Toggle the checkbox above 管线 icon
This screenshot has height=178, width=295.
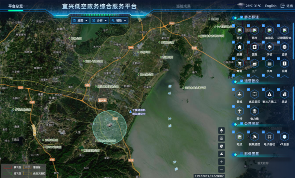click(234, 89)
